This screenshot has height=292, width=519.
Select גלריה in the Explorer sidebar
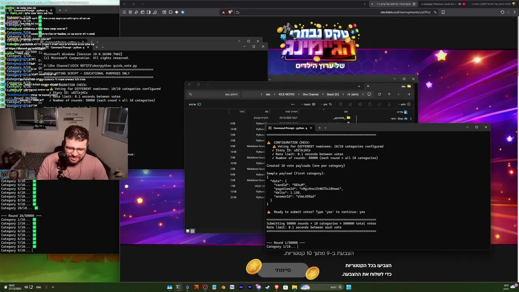pyautogui.click(x=403, y=112)
